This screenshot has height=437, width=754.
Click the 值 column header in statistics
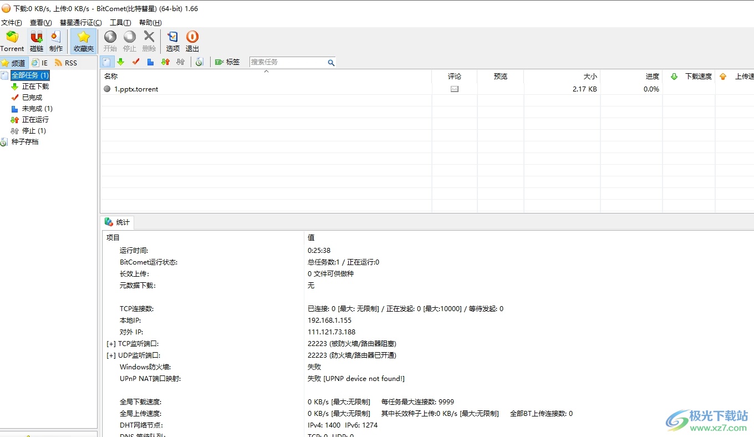tap(529, 237)
